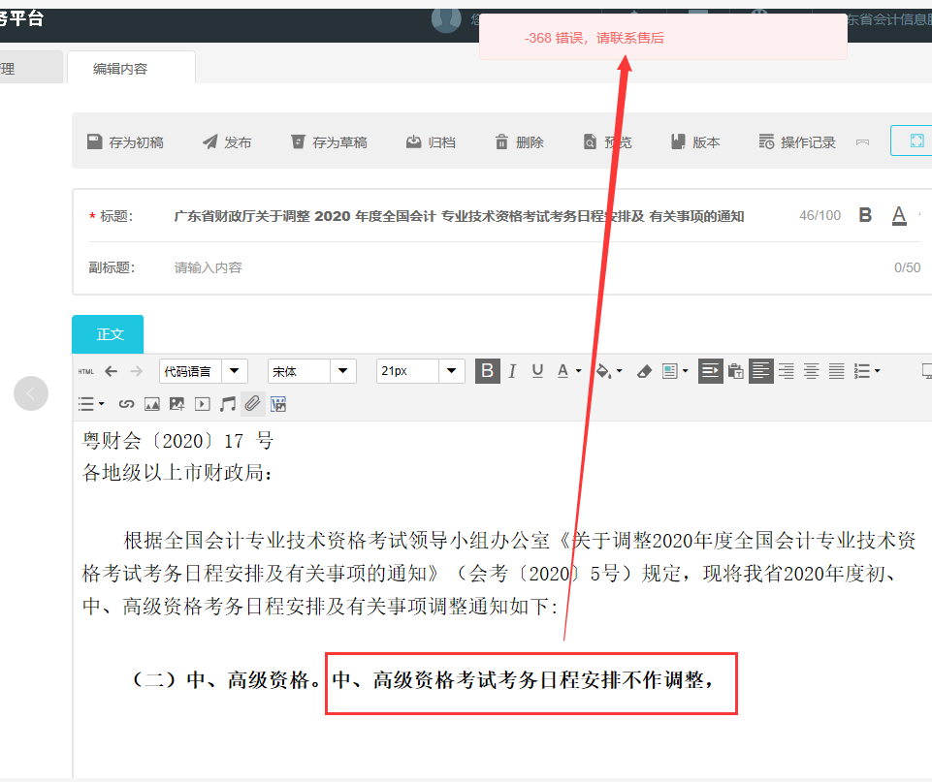Open 宋体 font family dropdown
The image size is (932, 782).
pos(342,371)
